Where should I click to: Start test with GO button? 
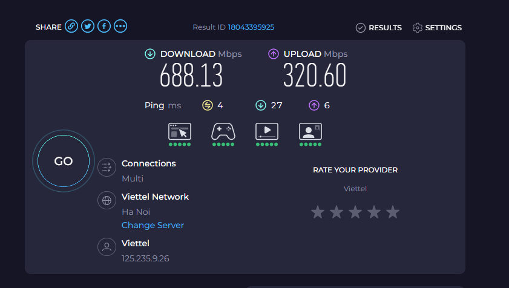point(64,161)
